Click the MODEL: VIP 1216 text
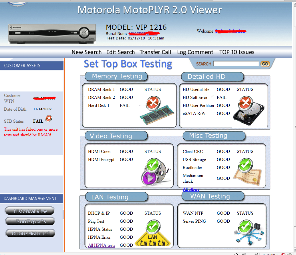This screenshot has width=296, height=255. 136,27
